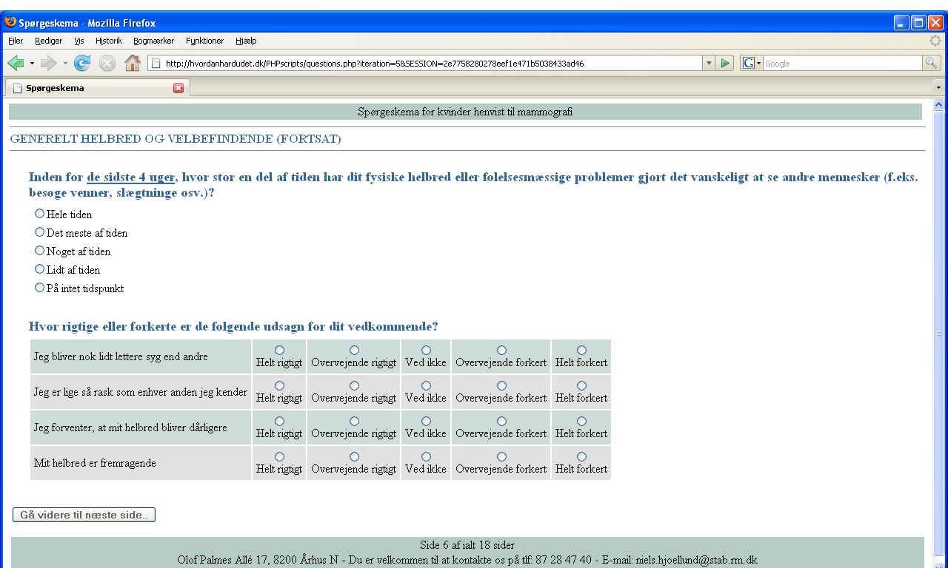Viewport: 948px width, 568px height.
Task: Click the Stop loading icon
Action: [x=107, y=64]
